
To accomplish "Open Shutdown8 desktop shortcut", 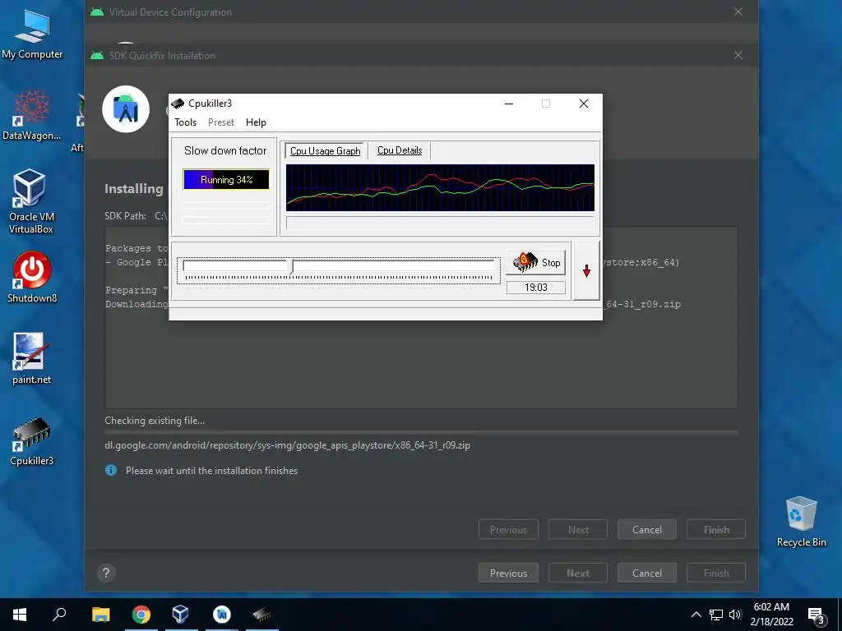I will point(32,278).
